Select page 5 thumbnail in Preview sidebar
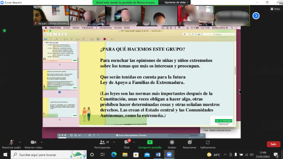The image size is (283, 159). click(x=60, y=108)
